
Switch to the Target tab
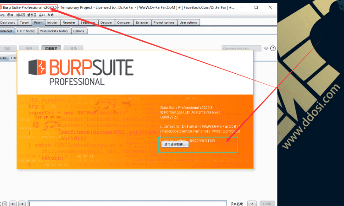24,22
